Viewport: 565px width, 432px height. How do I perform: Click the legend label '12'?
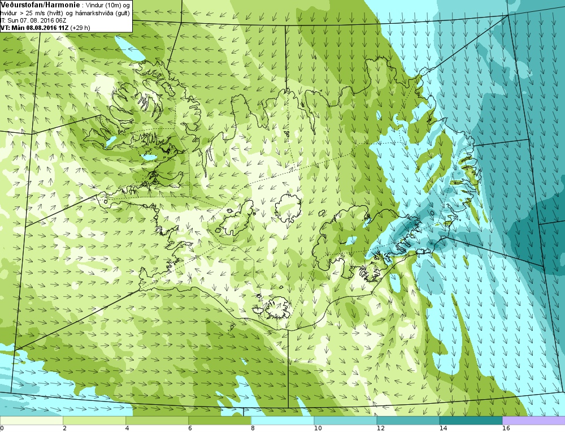pyautogui.click(x=380, y=429)
